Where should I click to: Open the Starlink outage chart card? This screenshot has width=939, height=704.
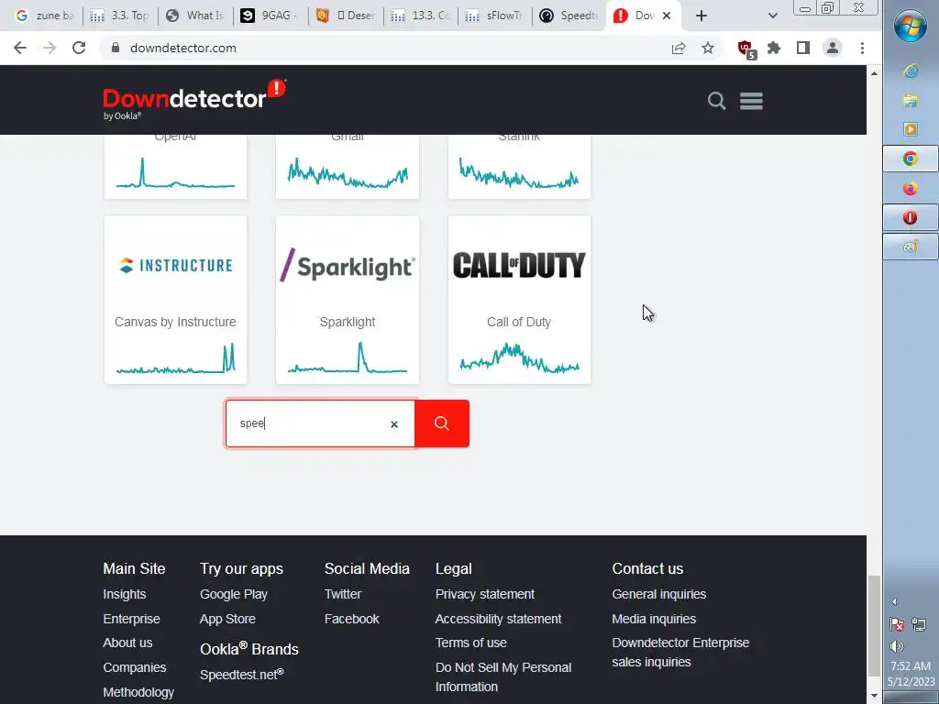point(519,167)
